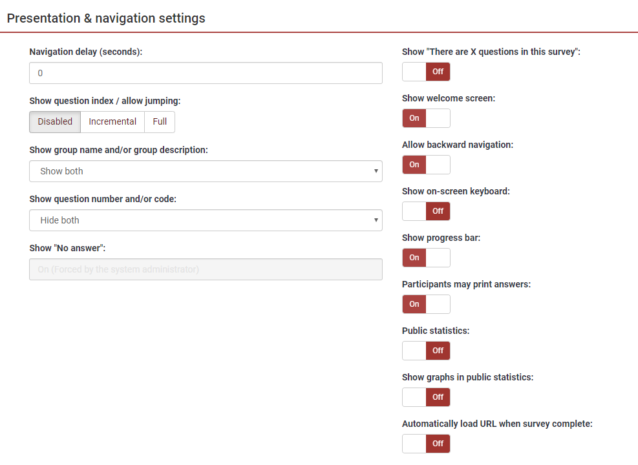Select Full question index option

click(x=160, y=122)
